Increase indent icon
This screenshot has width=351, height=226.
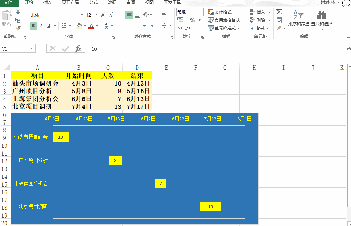pyautogui.click(x=154, y=26)
